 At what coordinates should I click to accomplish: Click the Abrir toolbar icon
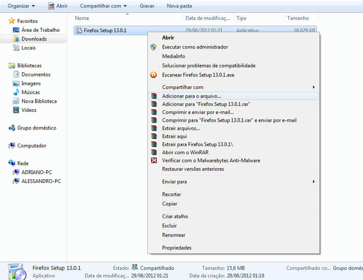click(x=51, y=6)
